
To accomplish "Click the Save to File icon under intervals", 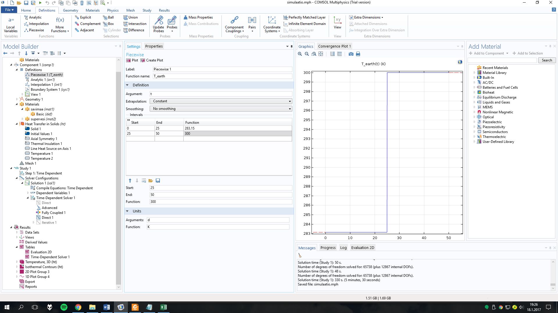I will click(158, 181).
